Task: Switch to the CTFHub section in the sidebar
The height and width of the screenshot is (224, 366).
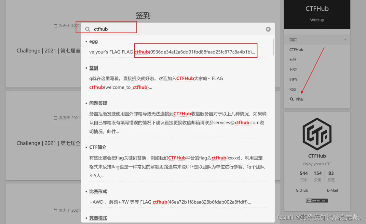Action: 296,50
